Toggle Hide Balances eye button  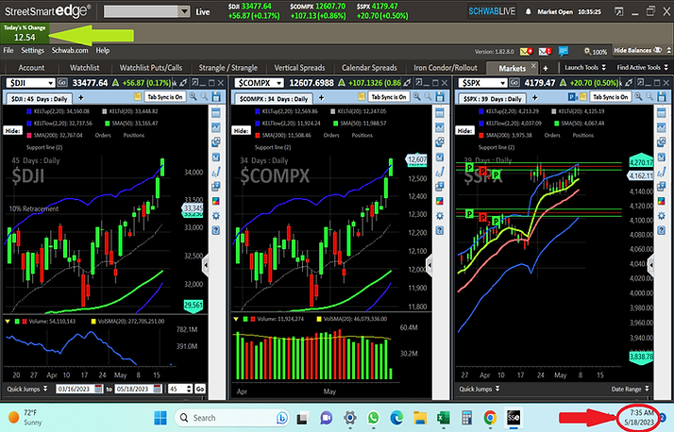pos(638,50)
